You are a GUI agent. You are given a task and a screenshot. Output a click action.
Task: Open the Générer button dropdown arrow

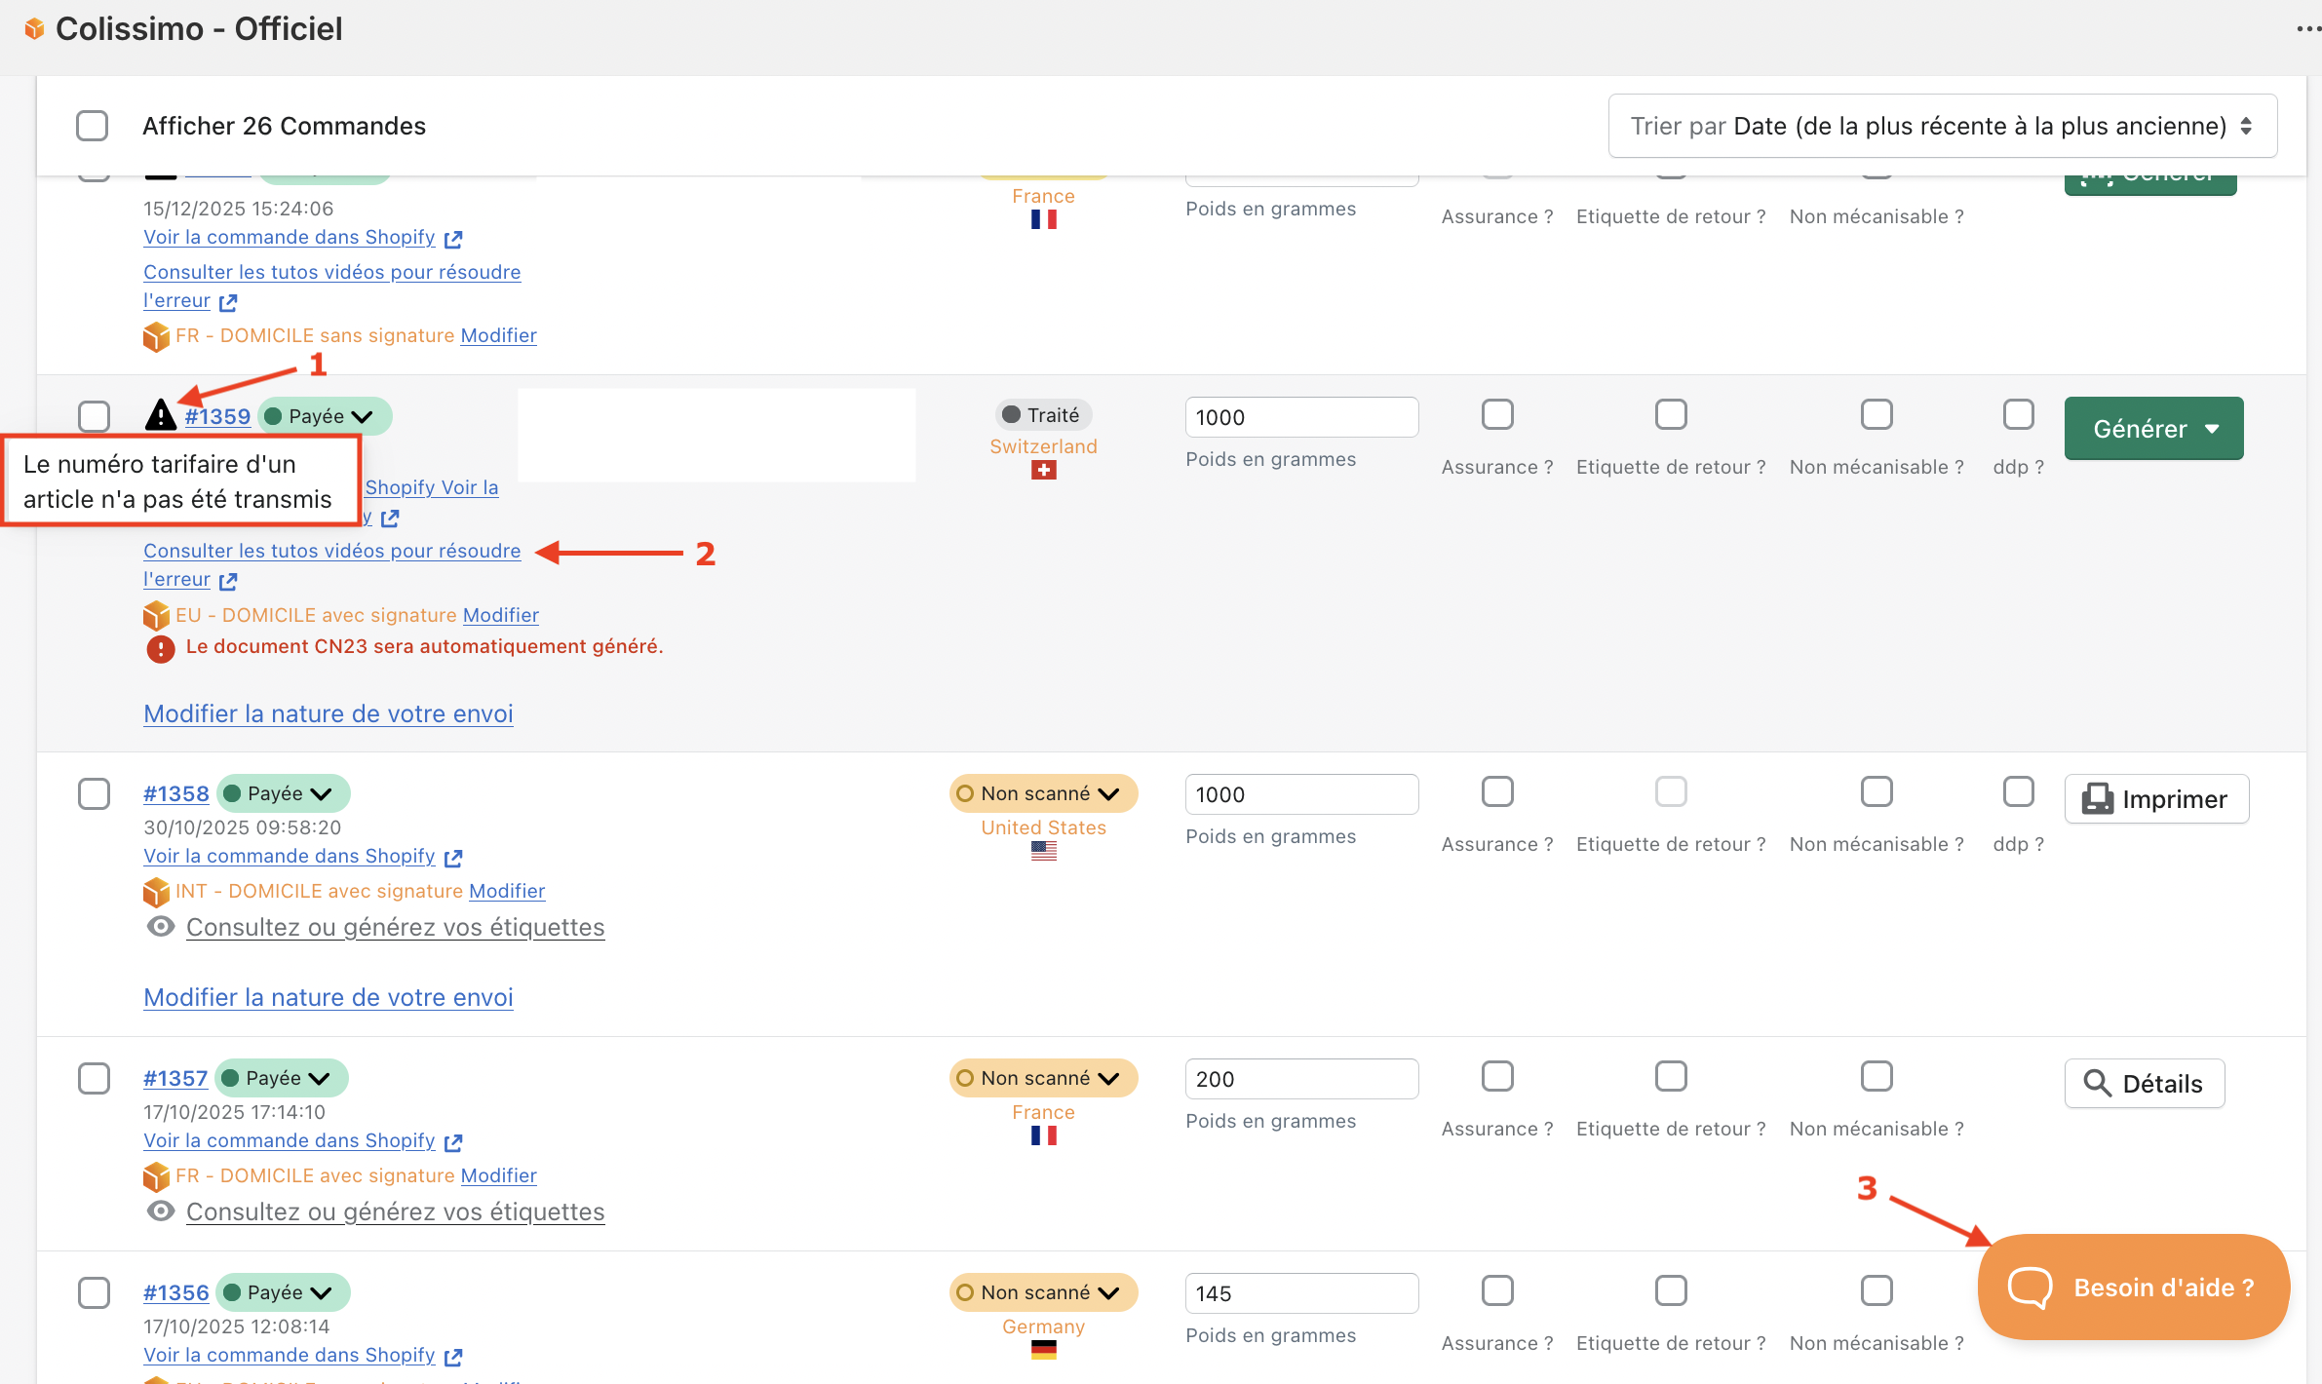click(x=2213, y=429)
